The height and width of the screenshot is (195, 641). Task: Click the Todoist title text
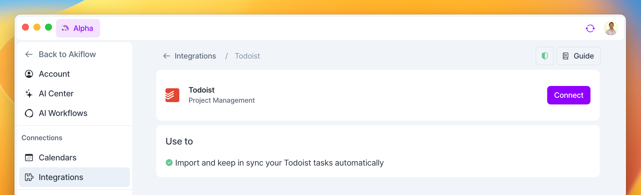pyautogui.click(x=202, y=90)
